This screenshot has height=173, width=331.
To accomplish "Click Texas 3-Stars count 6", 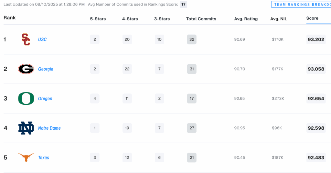I will [159, 157].
